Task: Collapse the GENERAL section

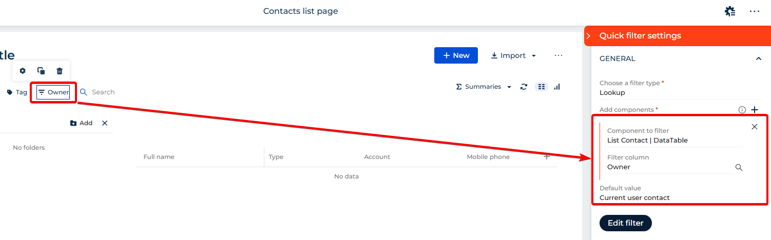Action: coord(759,59)
